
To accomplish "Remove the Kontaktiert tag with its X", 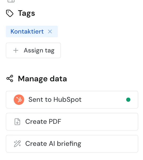I will tap(50, 31).
